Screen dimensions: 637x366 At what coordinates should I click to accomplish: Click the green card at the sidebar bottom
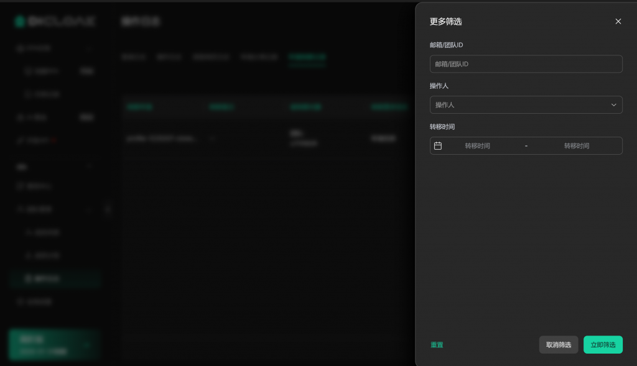[x=54, y=345]
